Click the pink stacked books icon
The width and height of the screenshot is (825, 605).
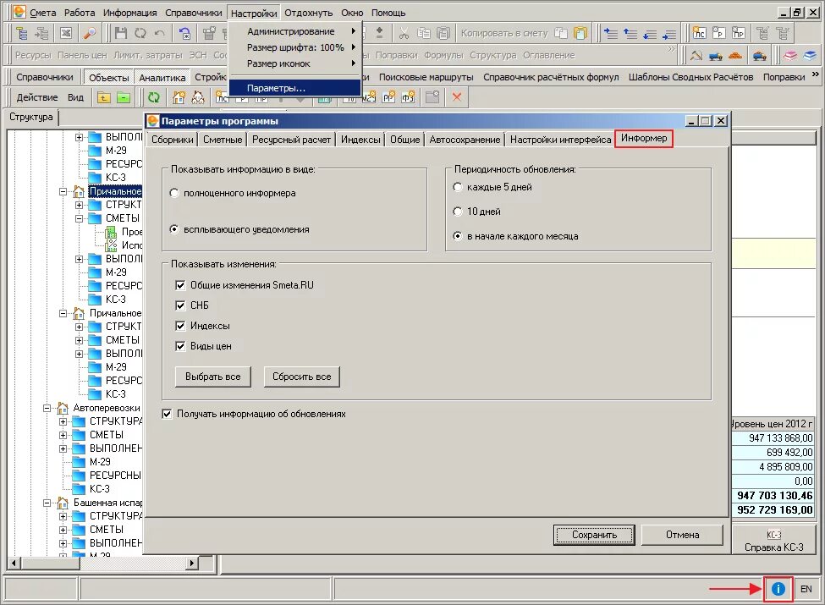pos(791,55)
